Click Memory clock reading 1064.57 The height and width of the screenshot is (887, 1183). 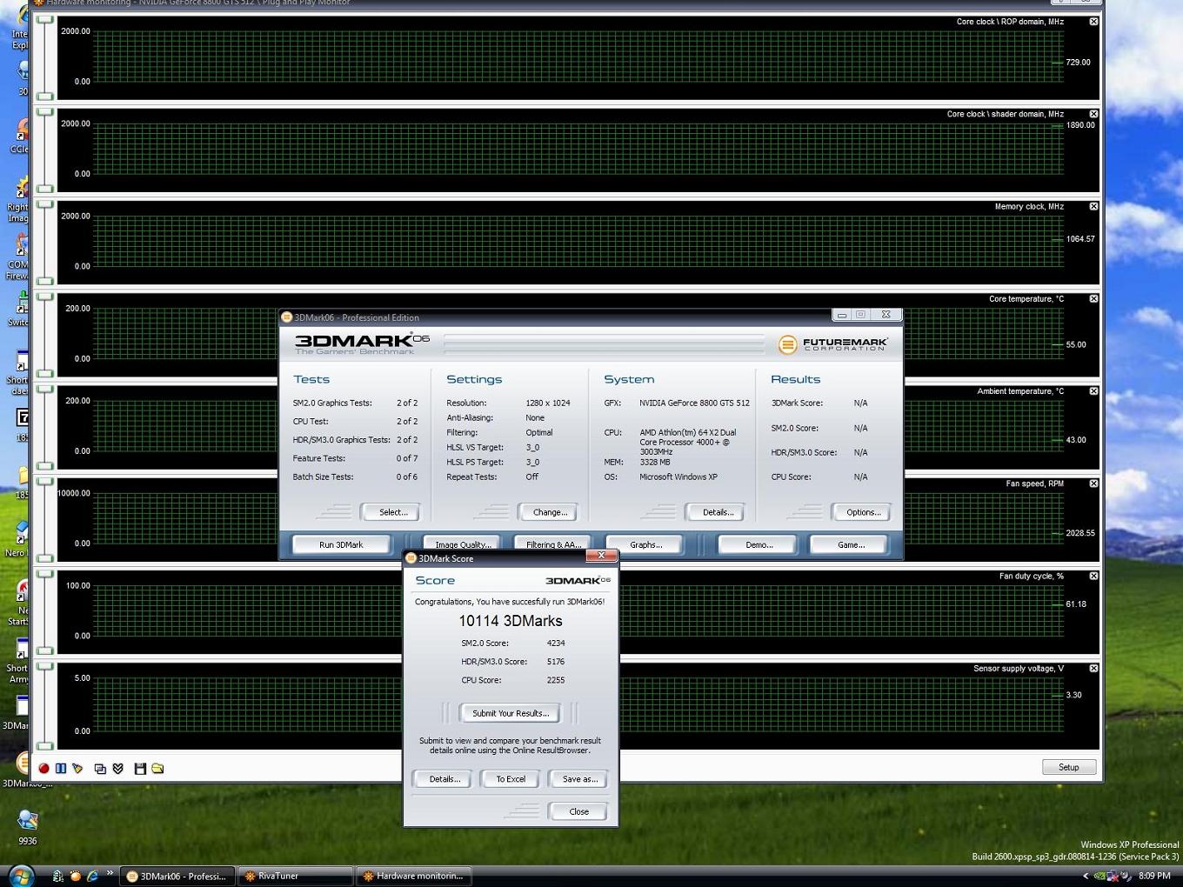(x=1080, y=239)
